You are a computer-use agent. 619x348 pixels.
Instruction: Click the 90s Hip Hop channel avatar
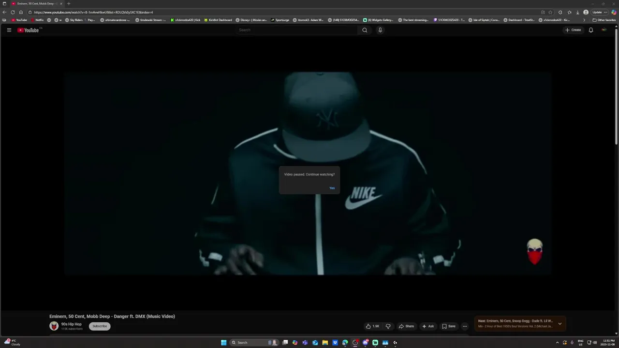(54, 326)
